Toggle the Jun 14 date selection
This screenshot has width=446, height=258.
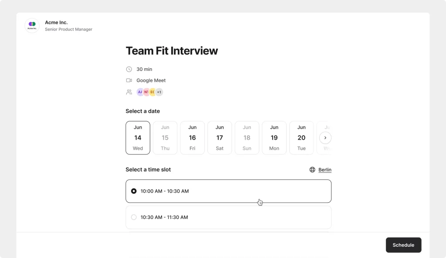tap(138, 137)
